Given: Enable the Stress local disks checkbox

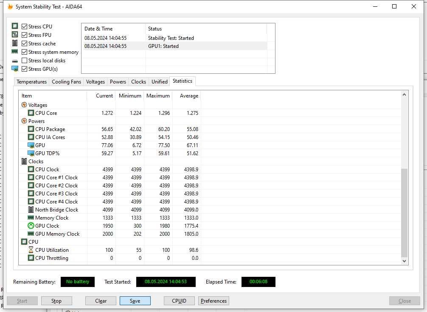Looking at the screenshot, I should coord(25,60).
